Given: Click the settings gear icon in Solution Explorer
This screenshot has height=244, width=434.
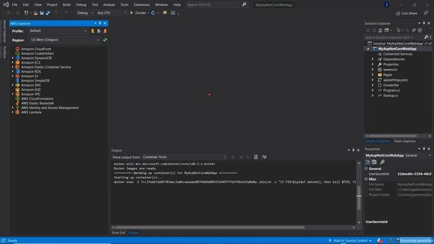Looking at the screenshot, I should point(420,30).
